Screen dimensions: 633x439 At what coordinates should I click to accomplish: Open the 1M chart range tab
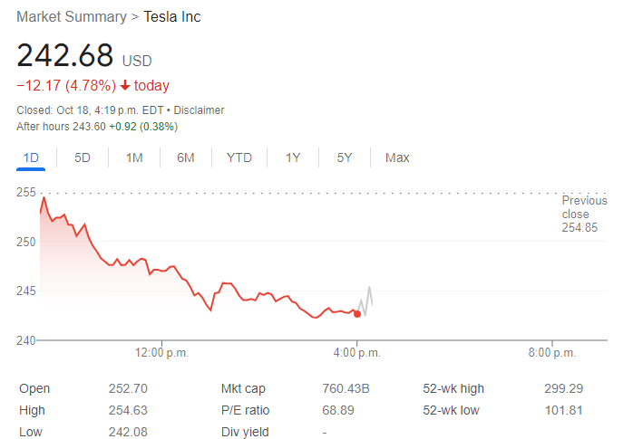pos(134,157)
